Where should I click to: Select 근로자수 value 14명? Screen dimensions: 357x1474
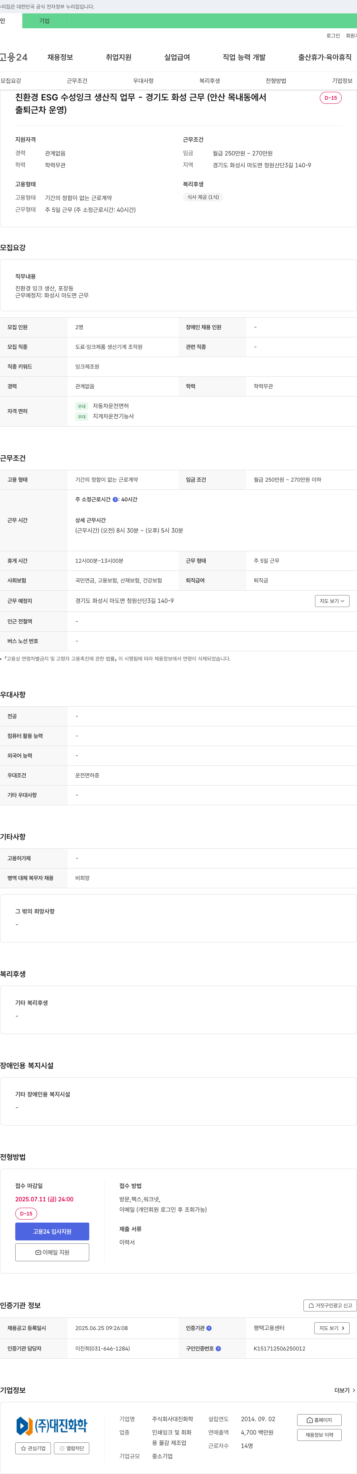(x=247, y=1445)
